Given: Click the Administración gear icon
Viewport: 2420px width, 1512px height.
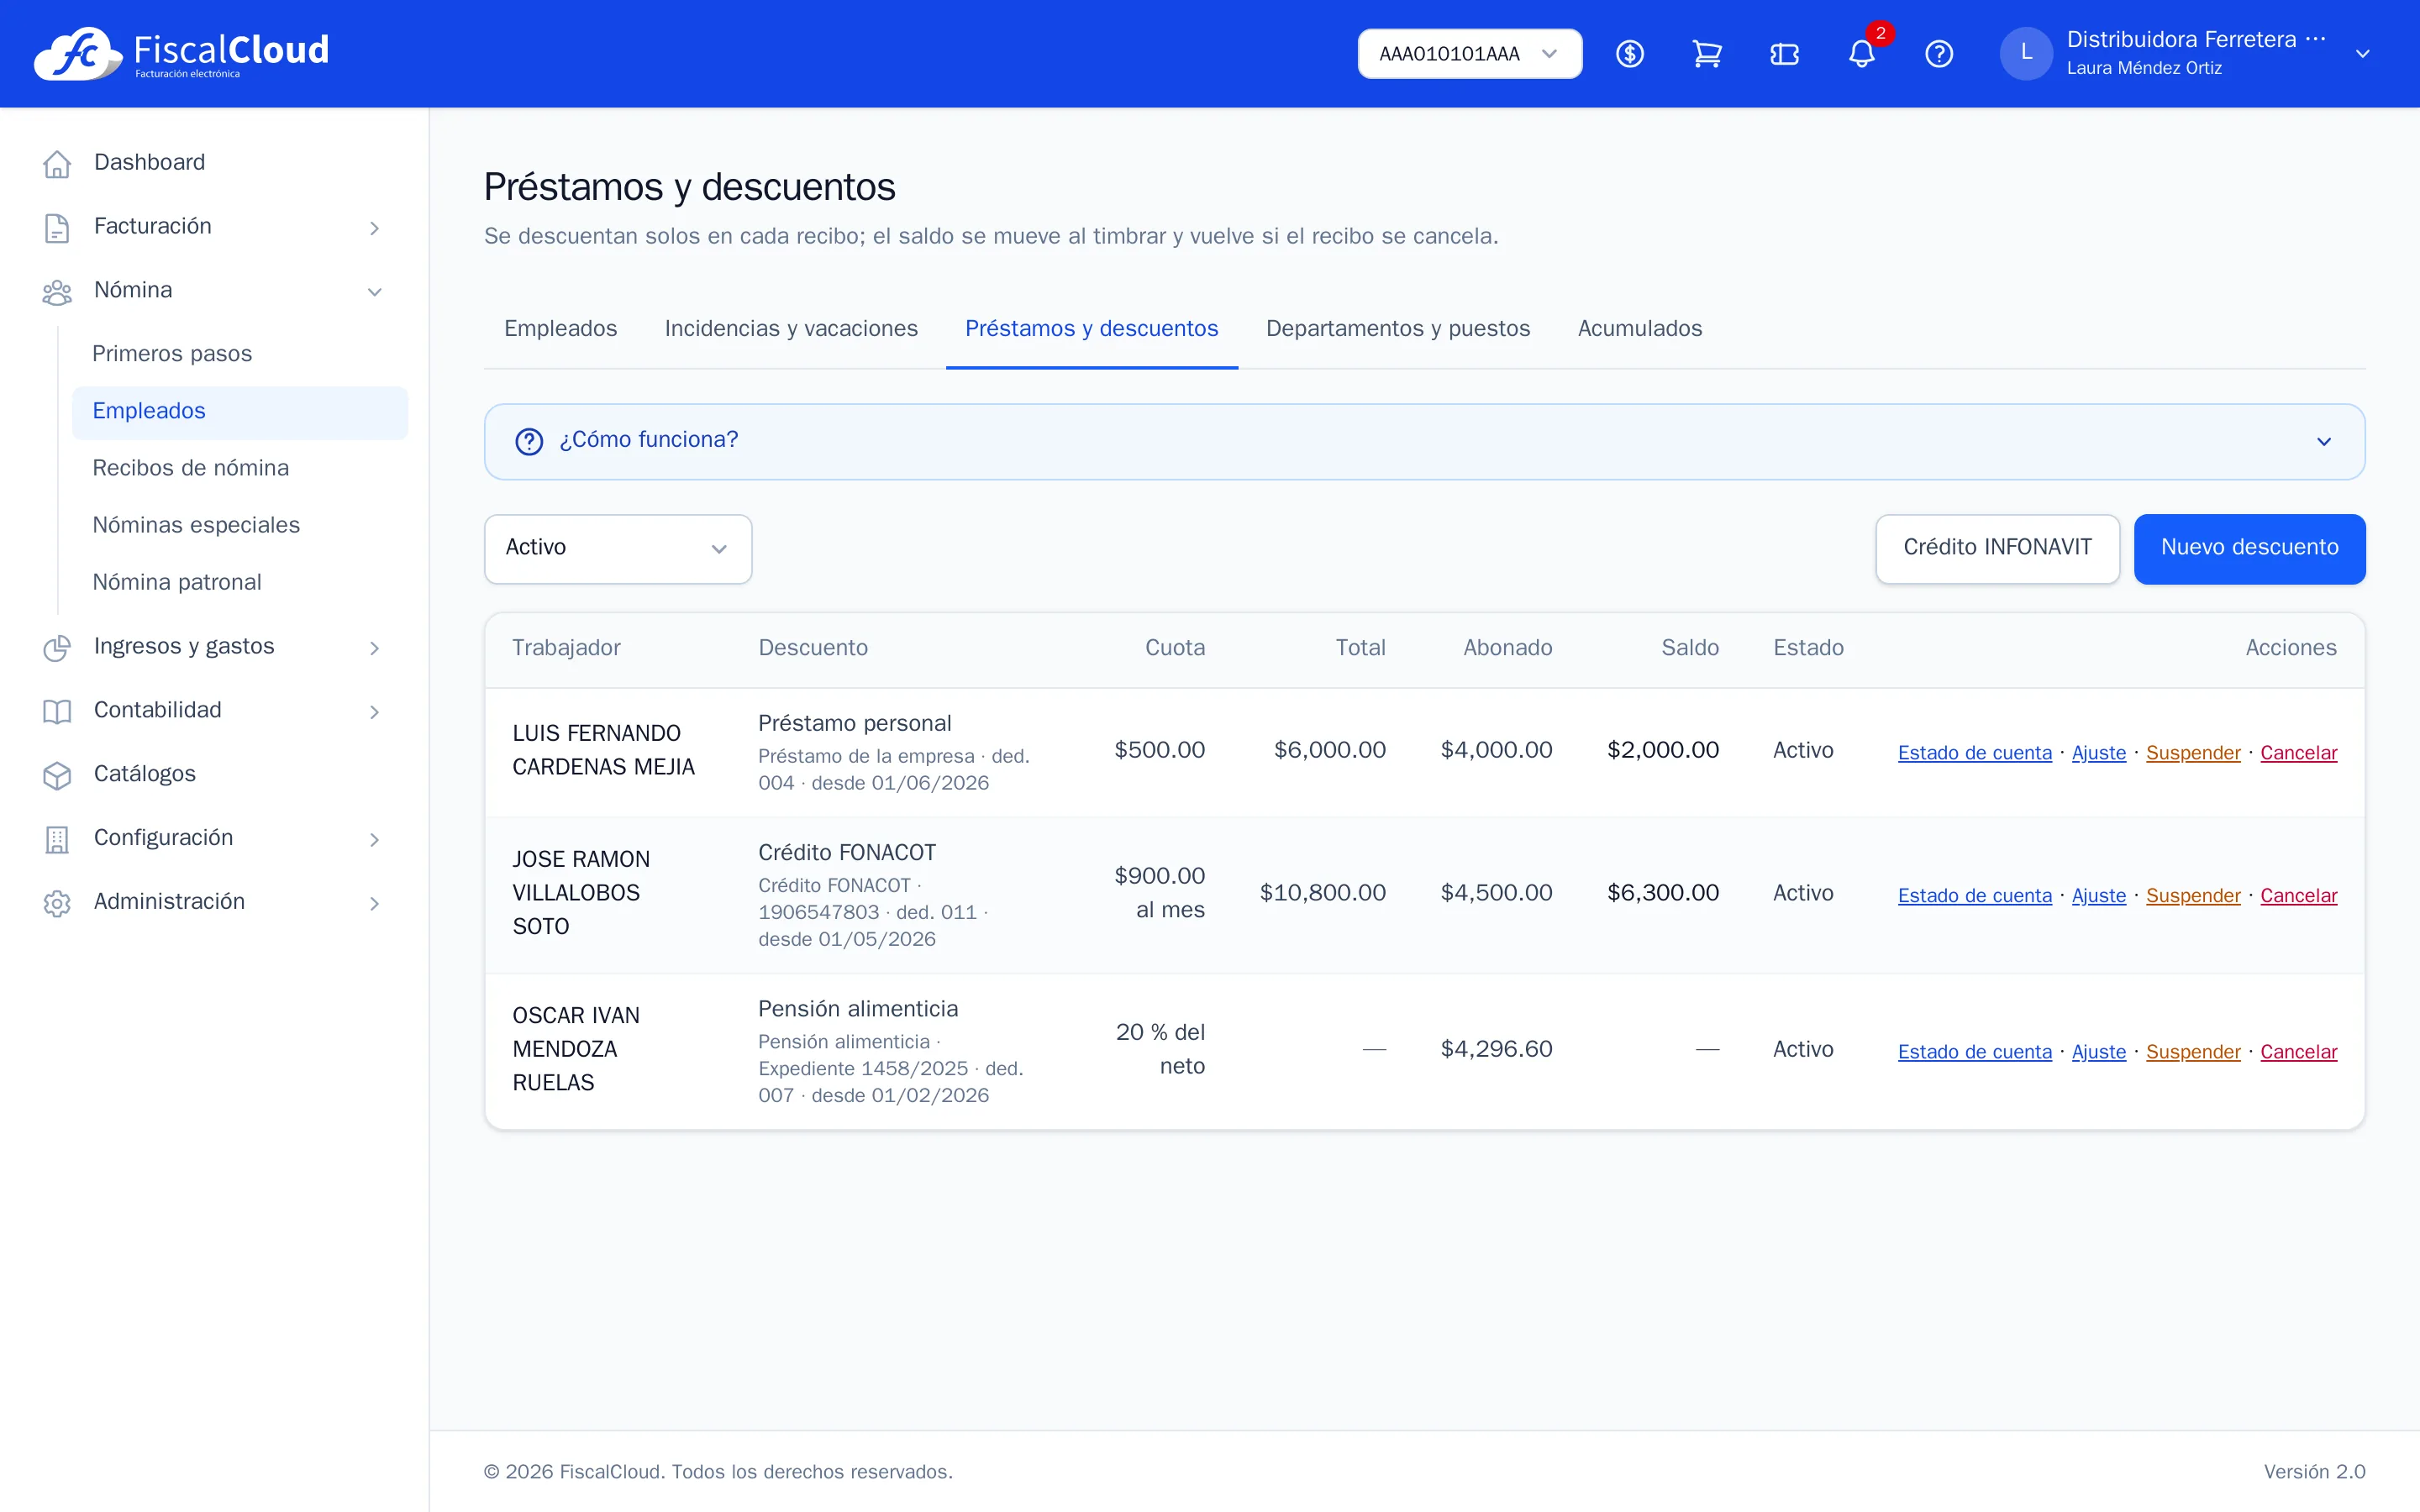Looking at the screenshot, I should click(57, 903).
